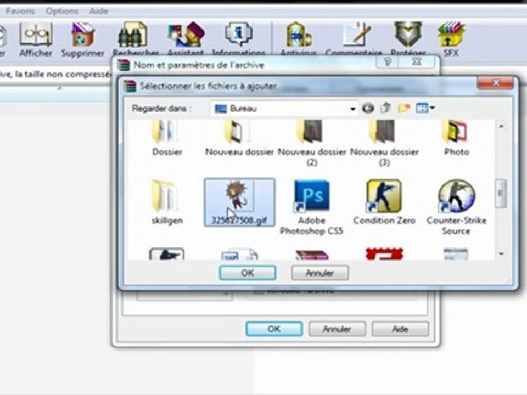
Task: Click the Commentaire toolbar icon
Action: 354,38
